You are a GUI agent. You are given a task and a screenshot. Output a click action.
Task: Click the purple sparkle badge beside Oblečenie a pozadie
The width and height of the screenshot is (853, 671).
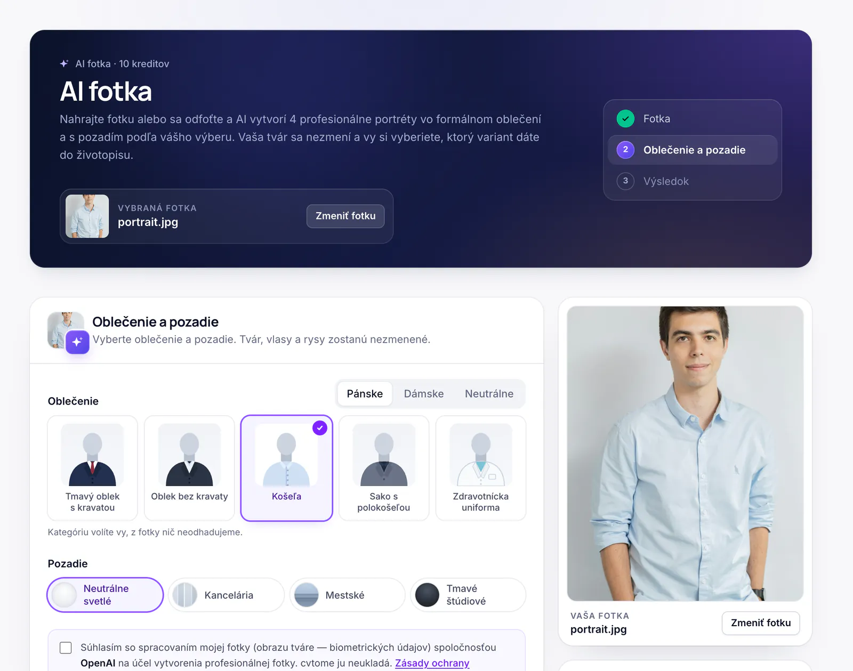[x=77, y=342]
